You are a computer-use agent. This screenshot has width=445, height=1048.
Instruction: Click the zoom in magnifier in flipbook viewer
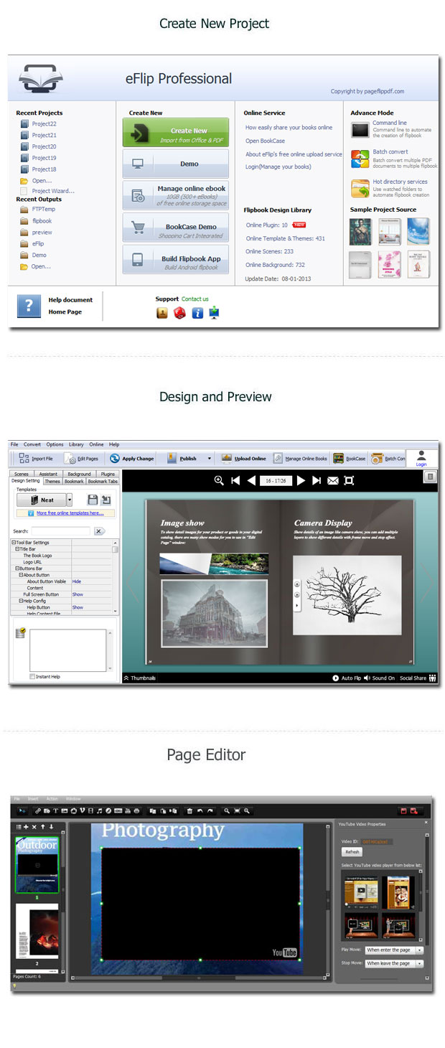pyautogui.click(x=219, y=481)
